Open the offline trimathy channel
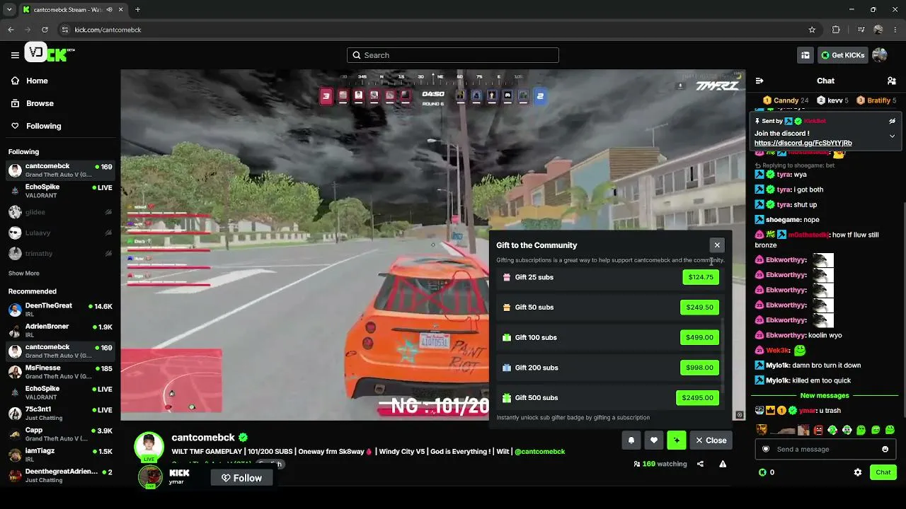The width and height of the screenshot is (906, 509). tap(60, 253)
